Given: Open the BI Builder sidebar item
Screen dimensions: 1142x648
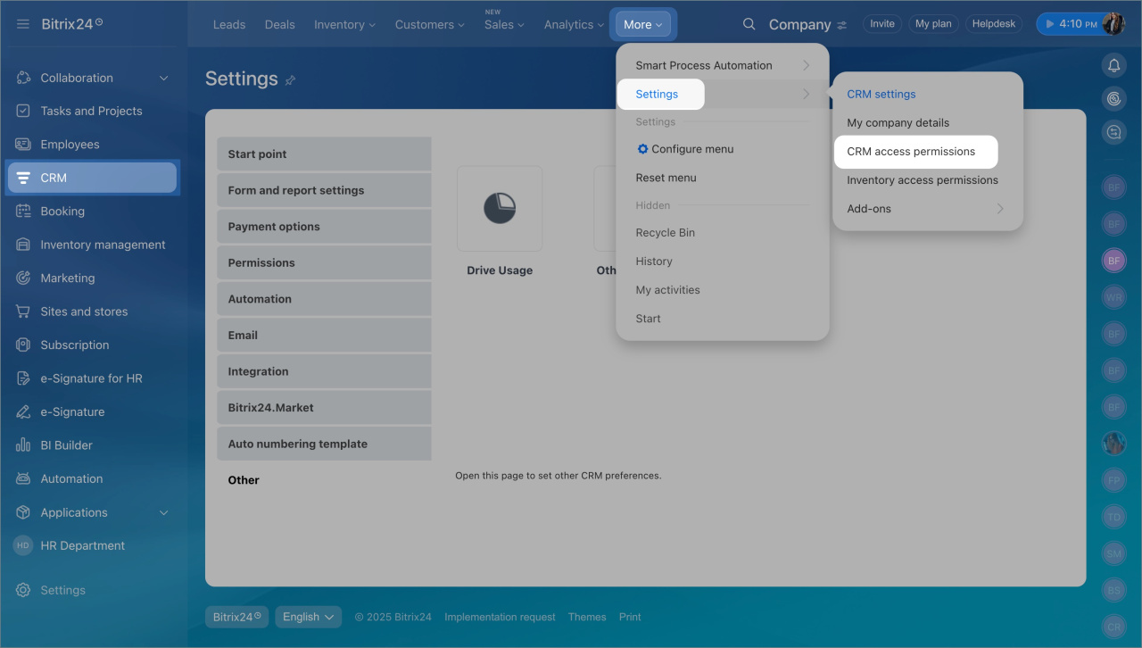Looking at the screenshot, I should coord(66,445).
